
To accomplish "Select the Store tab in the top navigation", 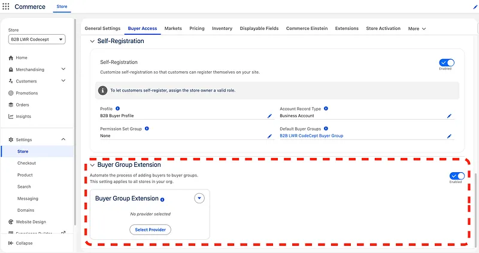I will point(62,7).
